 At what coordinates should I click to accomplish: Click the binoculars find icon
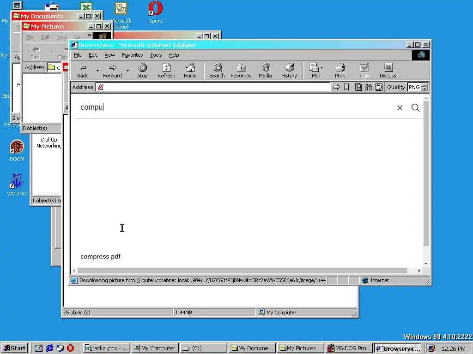368,87
